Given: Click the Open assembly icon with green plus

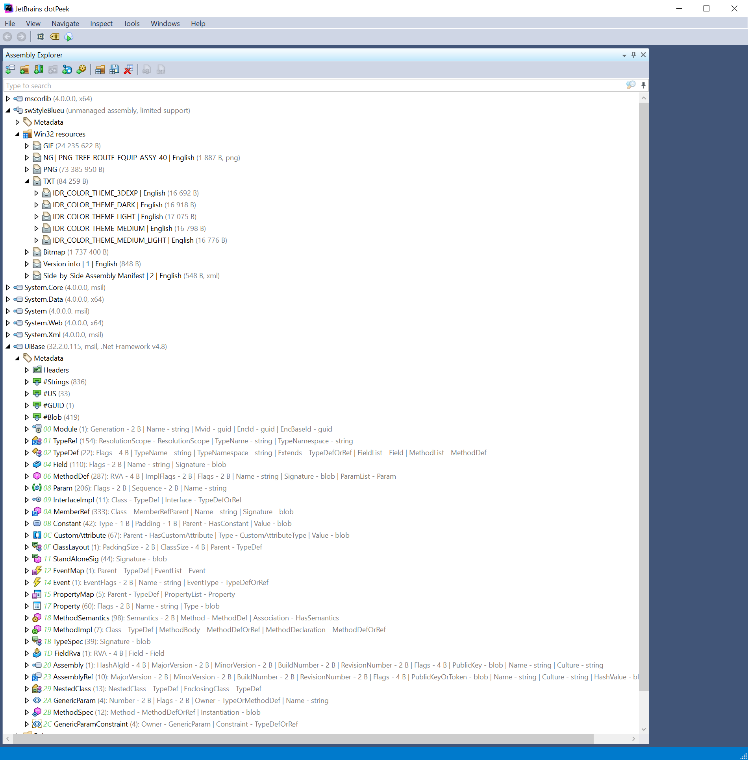Looking at the screenshot, I should (x=10, y=70).
